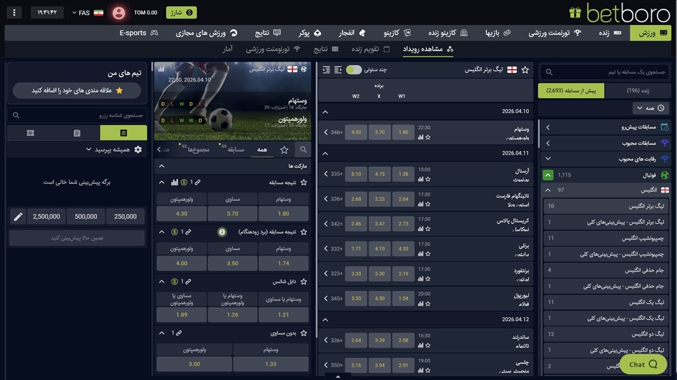Screen dimensions: 677x380
Task: Open the E-sports nav item
Action: 138,32
